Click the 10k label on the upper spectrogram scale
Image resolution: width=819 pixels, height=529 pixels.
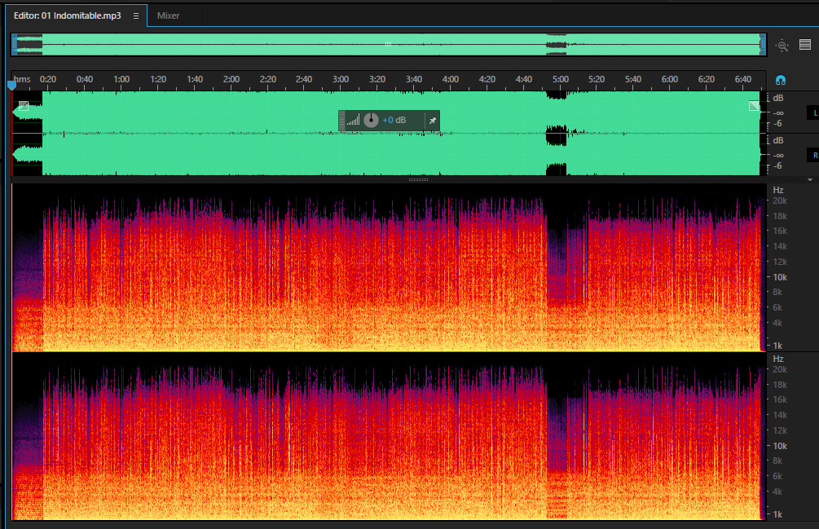coord(780,277)
